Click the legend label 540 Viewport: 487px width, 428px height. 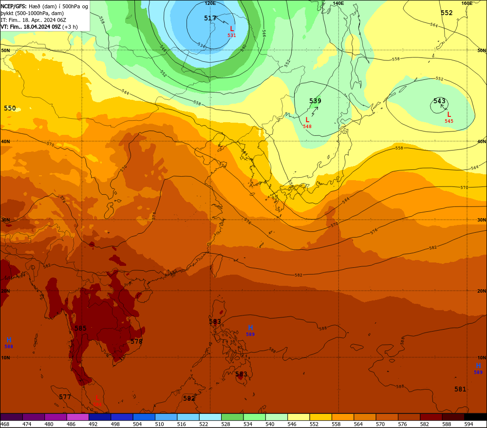pyautogui.click(x=270, y=424)
